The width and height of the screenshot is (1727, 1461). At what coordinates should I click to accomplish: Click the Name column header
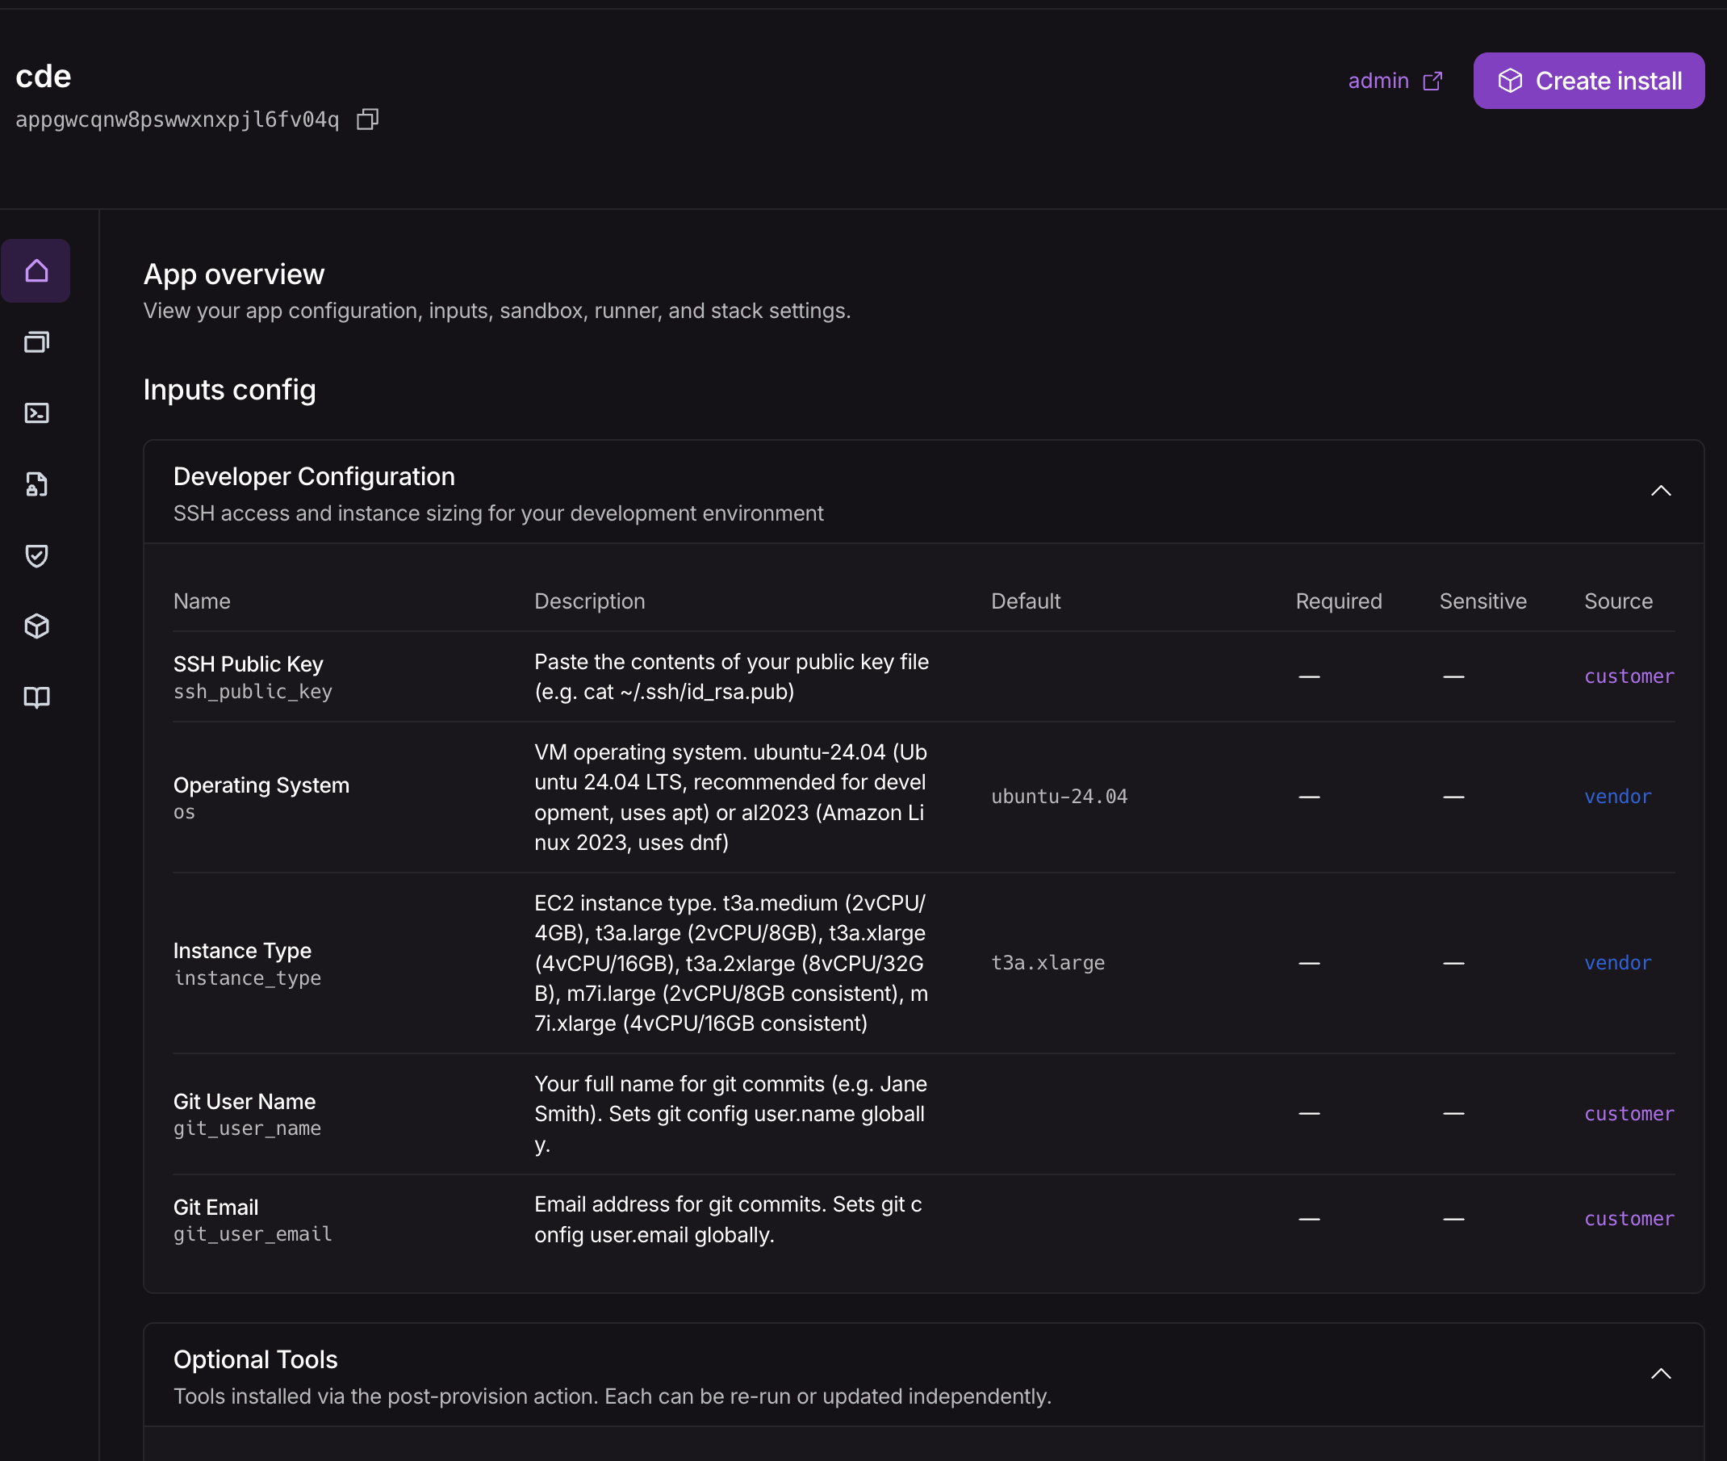click(202, 601)
